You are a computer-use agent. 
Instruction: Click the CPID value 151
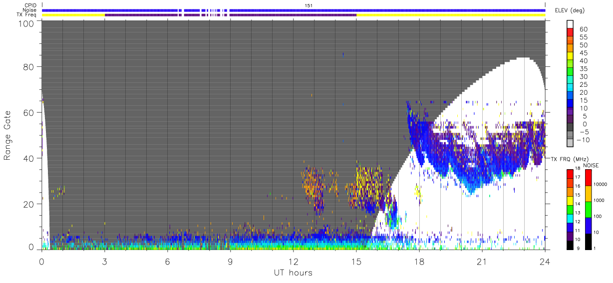pyautogui.click(x=309, y=5)
